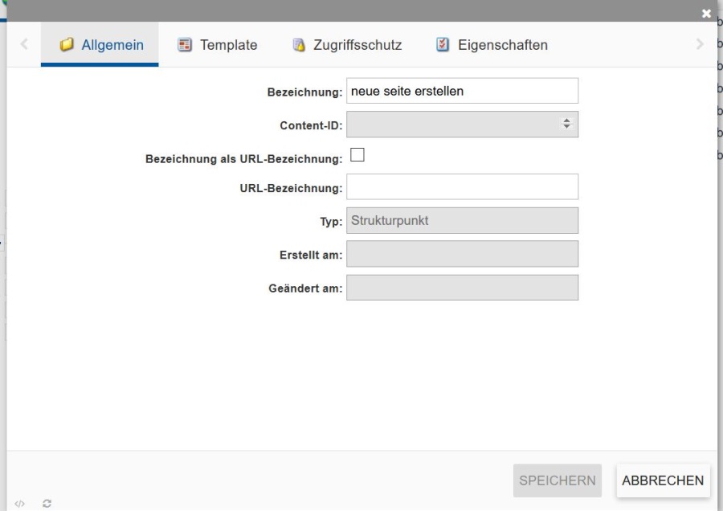This screenshot has width=723, height=511.
Task: Click the Erstellt am date field
Action: (x=462, y=254)
